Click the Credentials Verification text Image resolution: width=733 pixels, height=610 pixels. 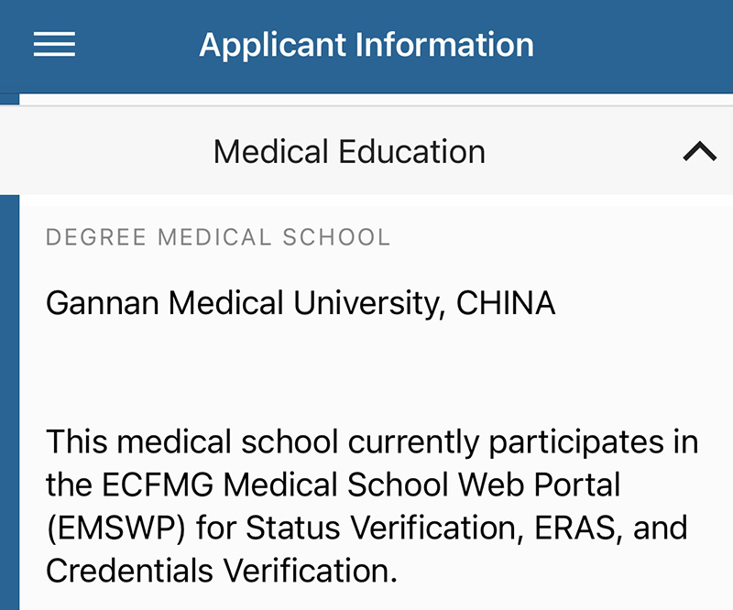click(x=221, y=571)
